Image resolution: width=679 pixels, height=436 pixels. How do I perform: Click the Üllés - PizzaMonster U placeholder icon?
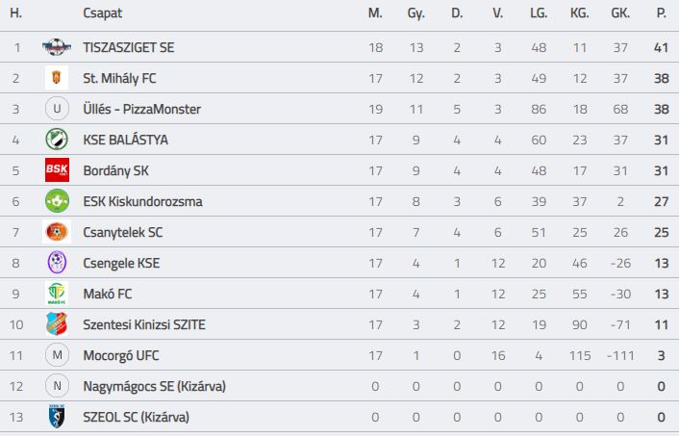57,109
